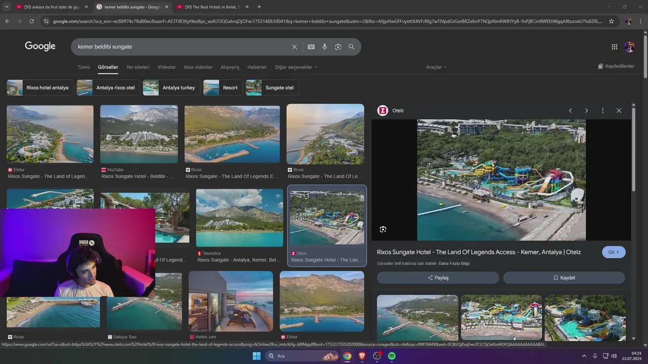
Task: Reload the page
Action: (x=31, y=21)
